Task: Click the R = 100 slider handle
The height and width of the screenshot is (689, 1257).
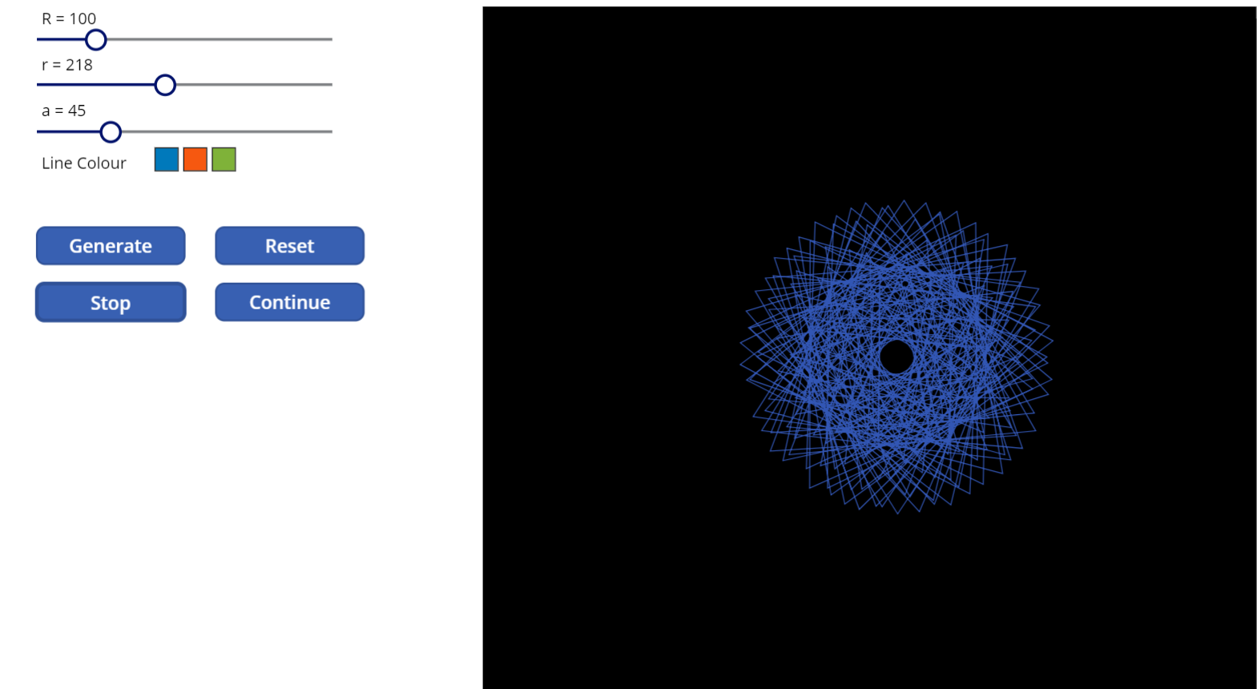Action: click(x=96, y=39)
